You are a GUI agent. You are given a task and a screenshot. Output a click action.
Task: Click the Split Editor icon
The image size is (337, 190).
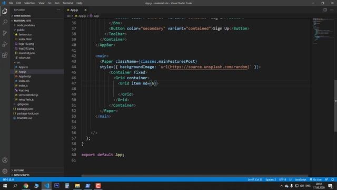coord(325,10)
